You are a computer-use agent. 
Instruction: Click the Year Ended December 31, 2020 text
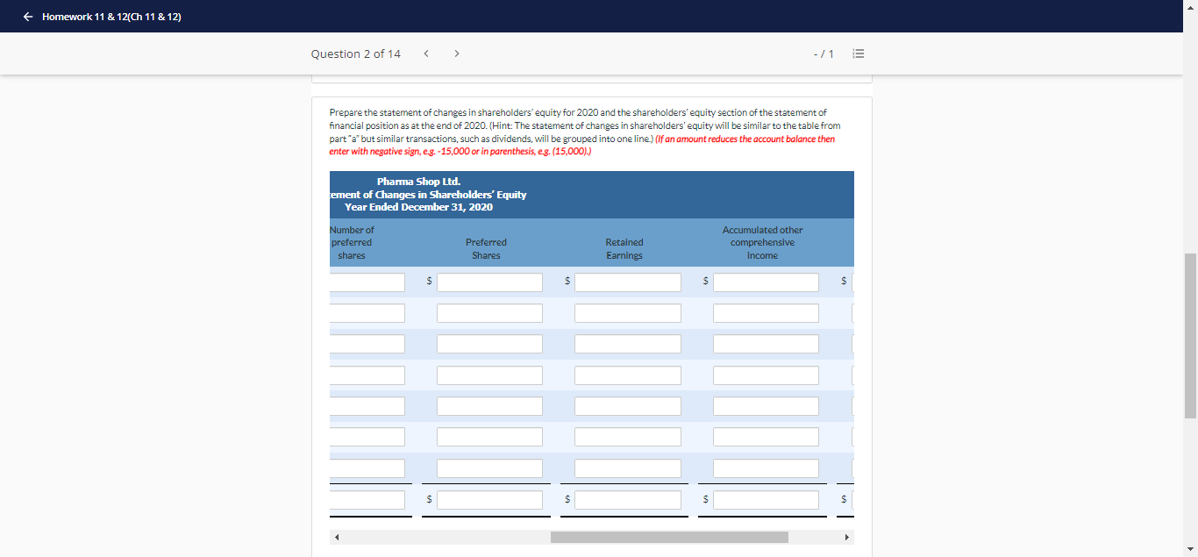pos(418,207)
